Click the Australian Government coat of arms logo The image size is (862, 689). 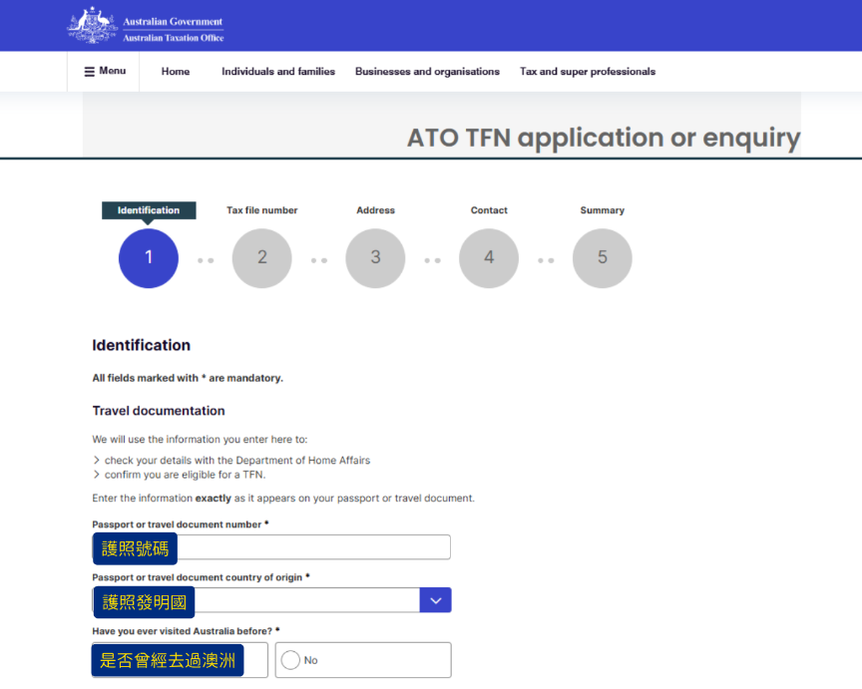coord(93,25)
